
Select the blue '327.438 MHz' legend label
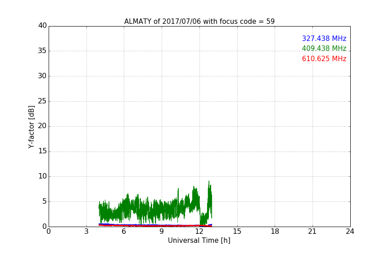(324, 38)
